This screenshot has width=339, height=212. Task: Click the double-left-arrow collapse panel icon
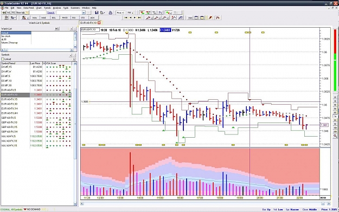click(x=4, y=12)
